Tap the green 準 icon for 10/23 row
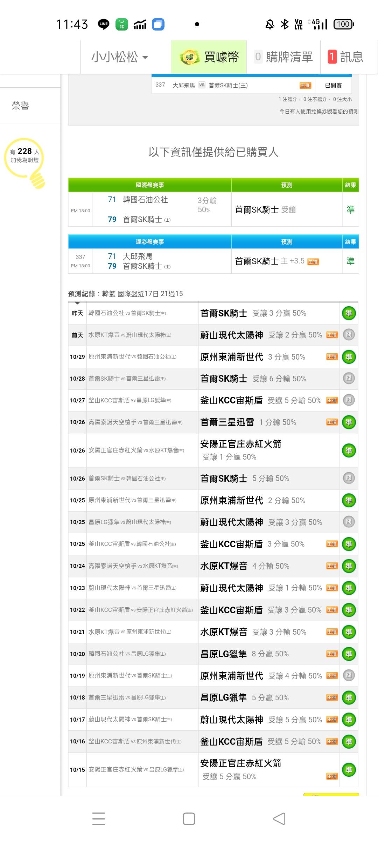378x842 pixels. pyautogui.click(x=349, y=588)
